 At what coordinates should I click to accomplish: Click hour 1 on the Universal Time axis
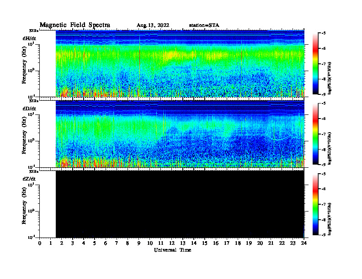tap(51, 243)
